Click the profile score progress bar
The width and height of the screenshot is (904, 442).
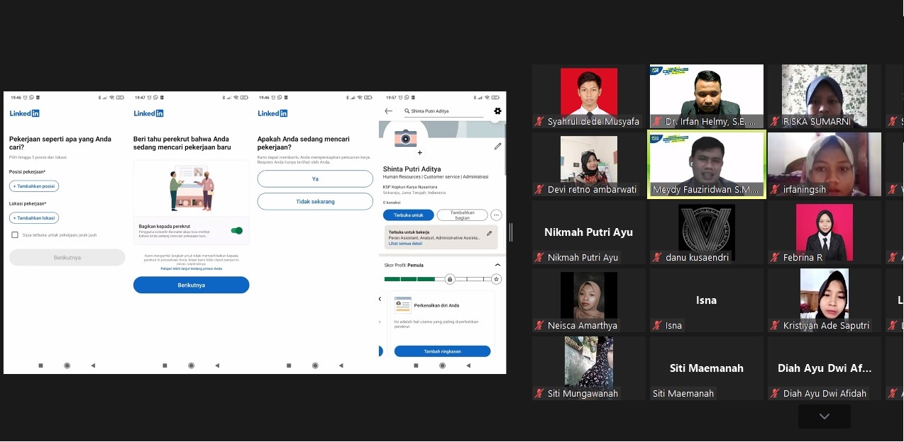tap(415, 280)
